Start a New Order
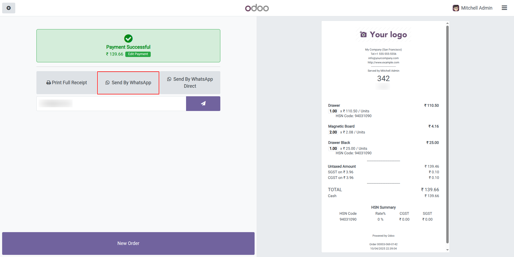The width and height of the screenshot is (514, 257). tap(128, 243)
